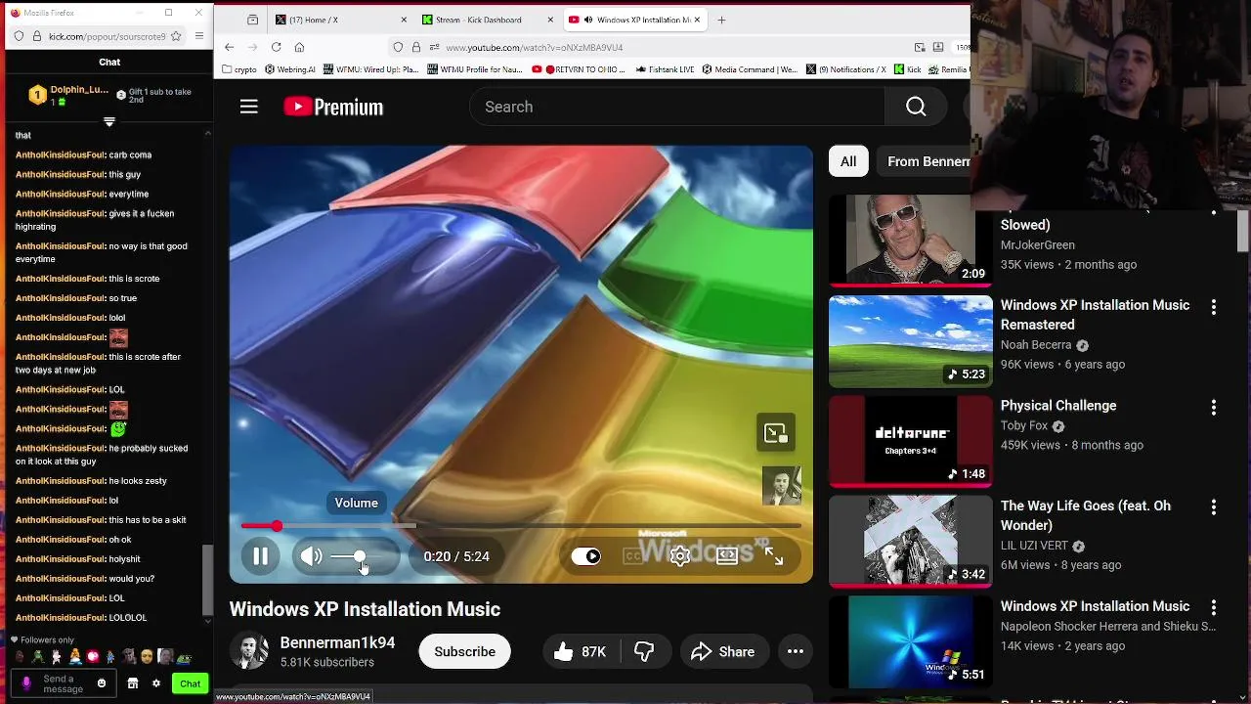Open the Fishtank LIVE bookmark

point(665,69)
